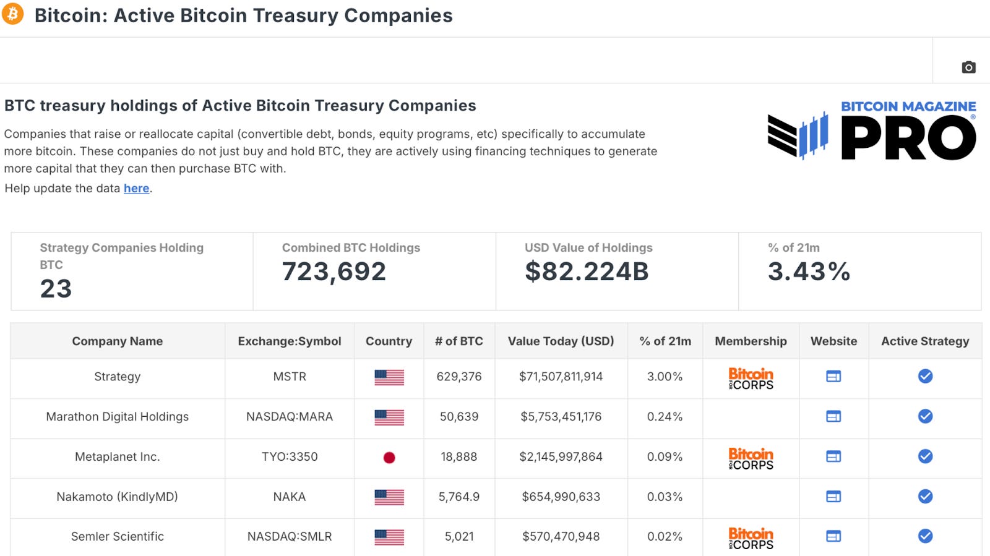Click the Bitcoin logo beside the page title

[x=12, y=15]
